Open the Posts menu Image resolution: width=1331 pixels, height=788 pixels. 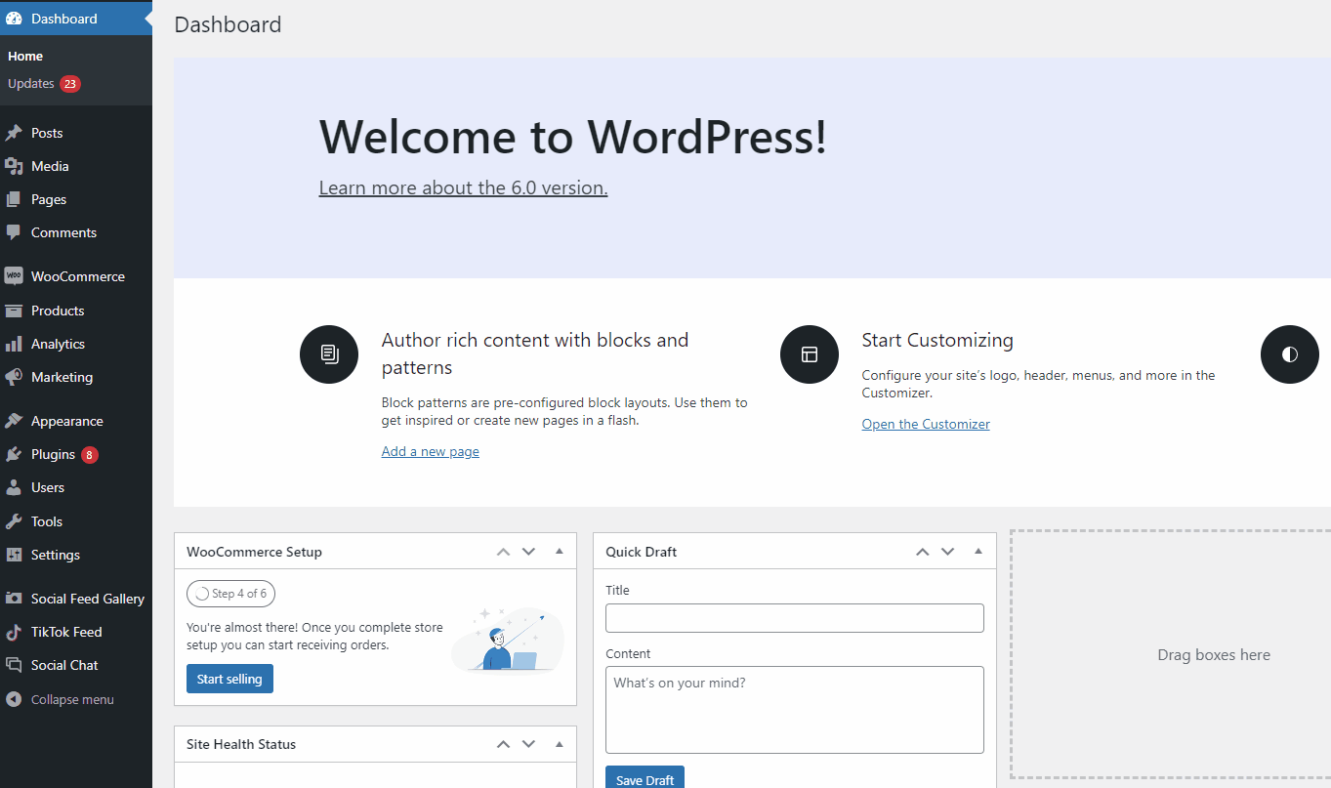point(76,133)
